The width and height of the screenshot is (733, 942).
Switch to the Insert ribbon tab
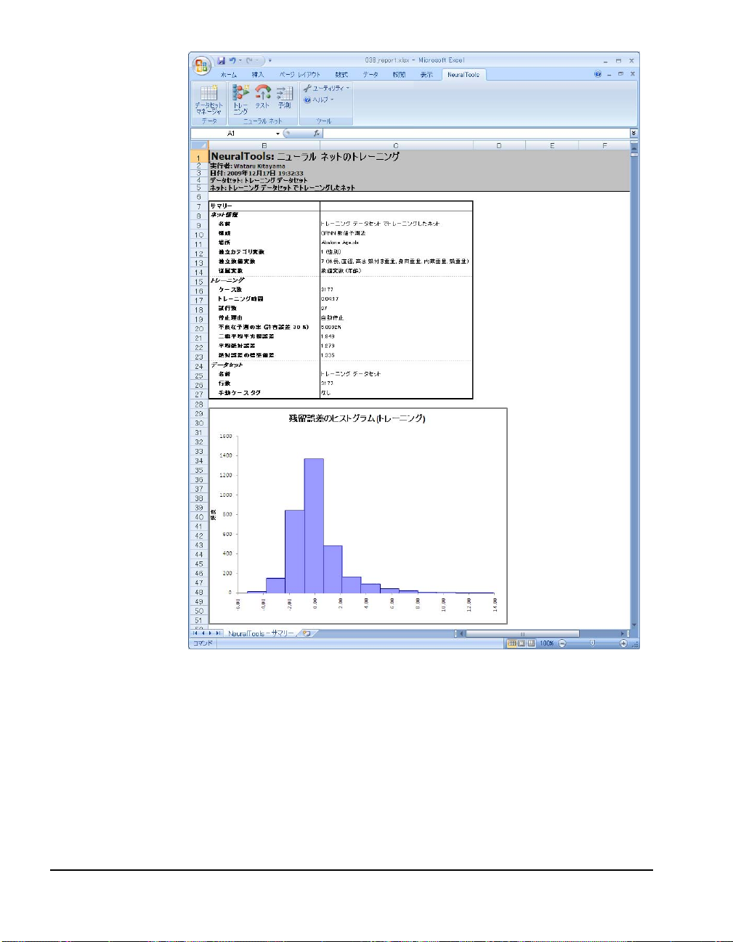[258, 75]
